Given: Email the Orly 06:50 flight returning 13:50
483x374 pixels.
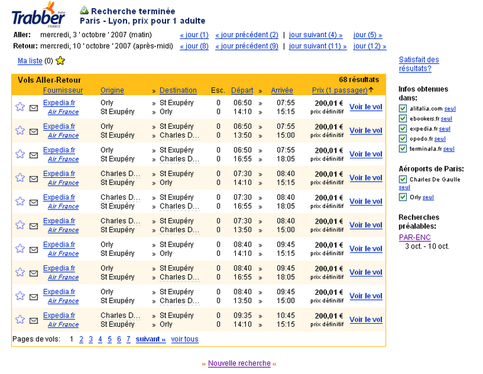Looking at the screenshot, I should click(33, 132).
